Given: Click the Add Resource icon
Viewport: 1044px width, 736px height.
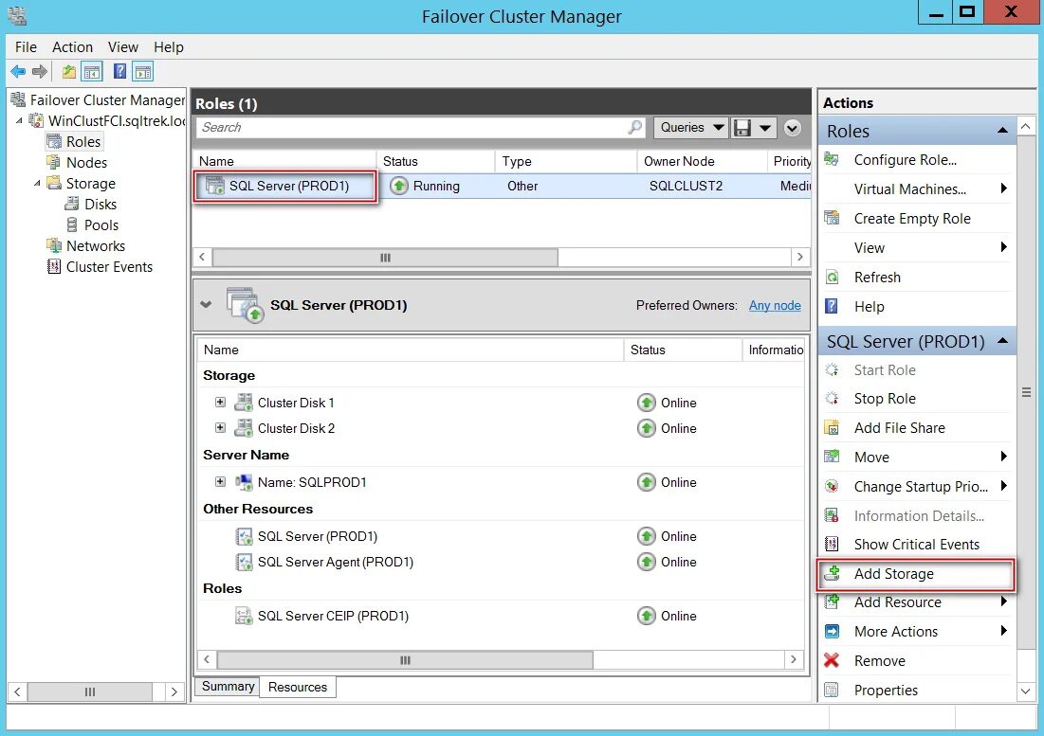Looking at the screenshot, I should pos(832,601).
